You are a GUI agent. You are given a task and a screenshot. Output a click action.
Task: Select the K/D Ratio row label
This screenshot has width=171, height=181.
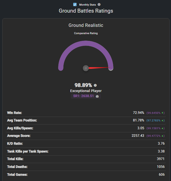click(15, 144)
